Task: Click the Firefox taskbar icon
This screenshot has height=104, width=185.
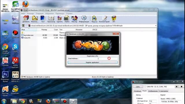Action: coord(48,101)
